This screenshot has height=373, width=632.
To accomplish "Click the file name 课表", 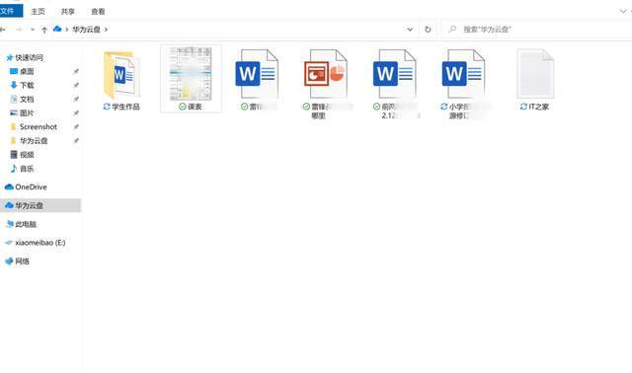I will 195,107.
